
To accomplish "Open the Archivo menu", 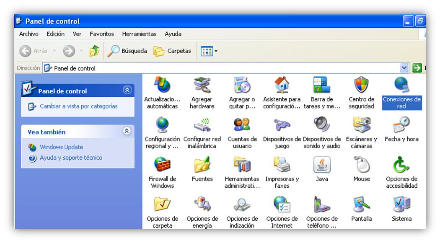I will click(x=28, y=34).
